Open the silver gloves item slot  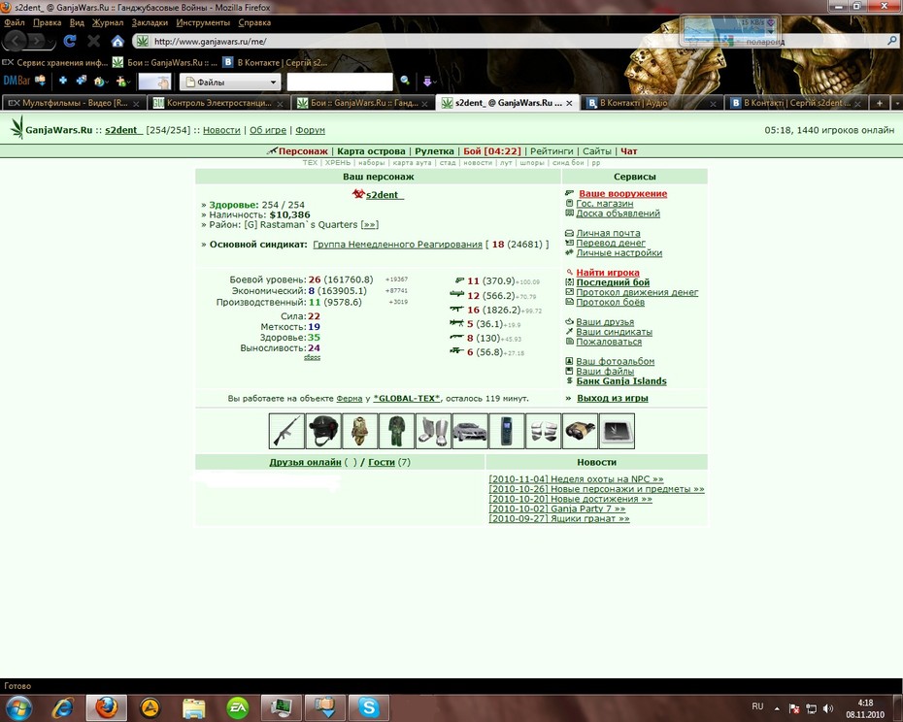(x=543, y=431)
